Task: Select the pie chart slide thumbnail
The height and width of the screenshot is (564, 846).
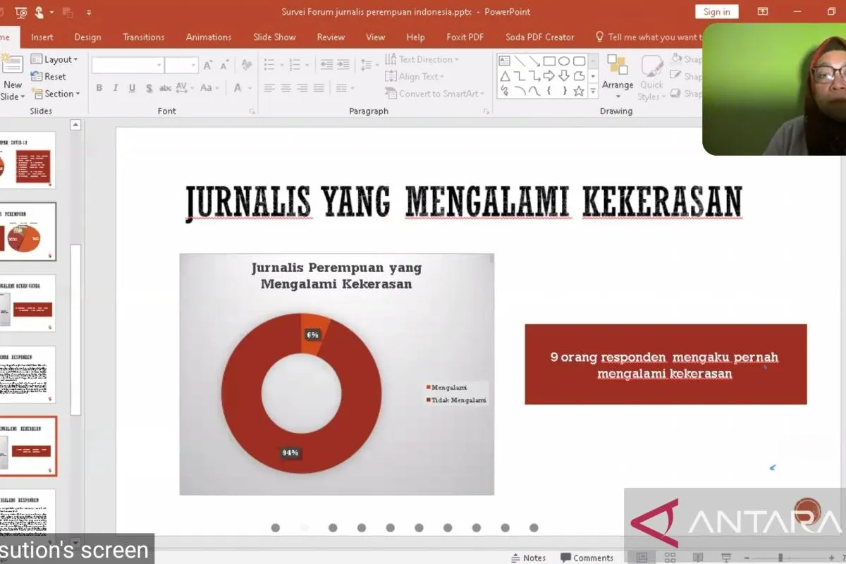Action: (x=28, y=233)
